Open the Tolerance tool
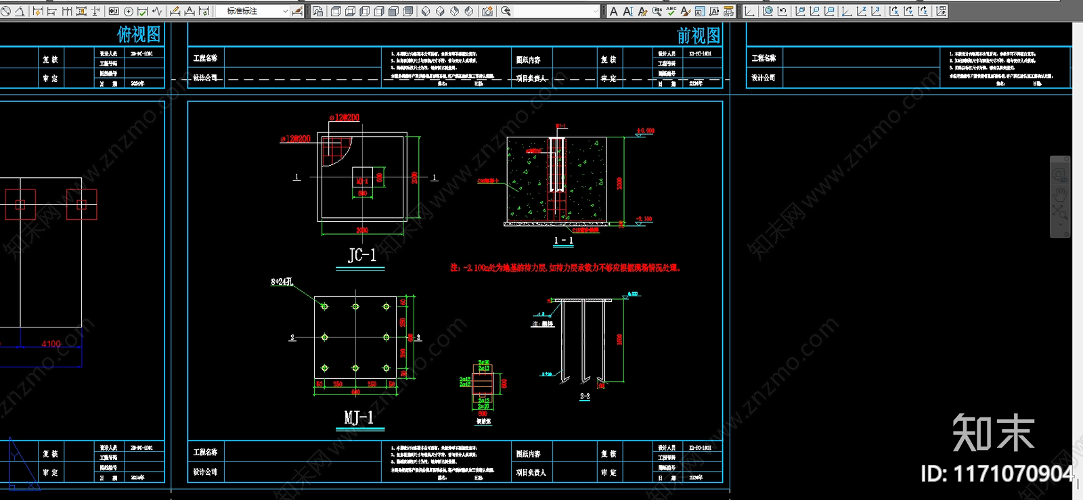This screenshot has width=1083, height=500. click(114, 12)
